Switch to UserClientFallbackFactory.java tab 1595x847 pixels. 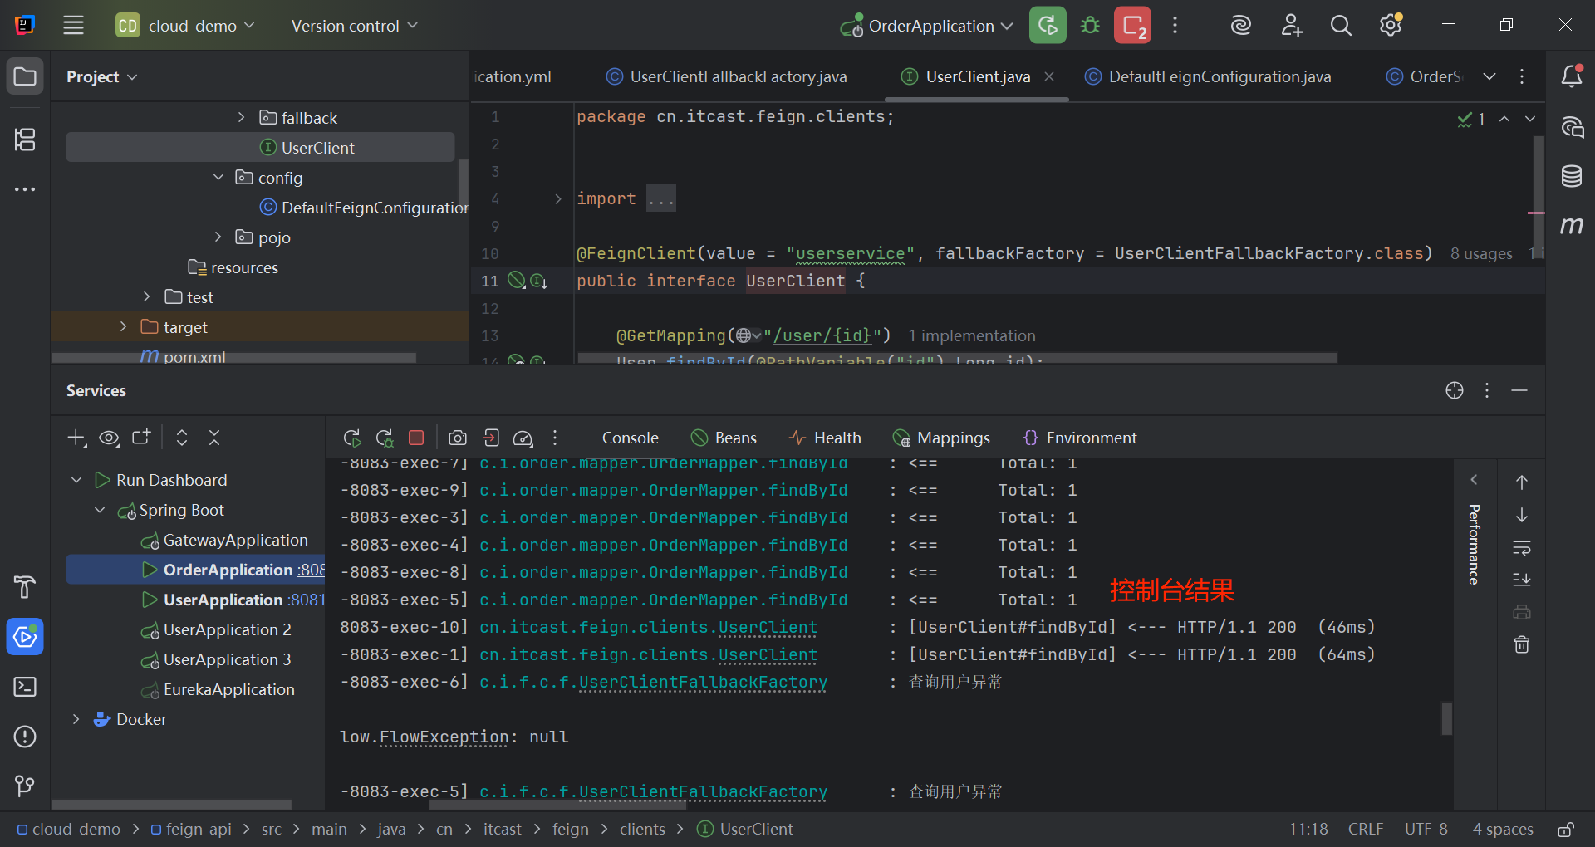click(x=727, y=76)
